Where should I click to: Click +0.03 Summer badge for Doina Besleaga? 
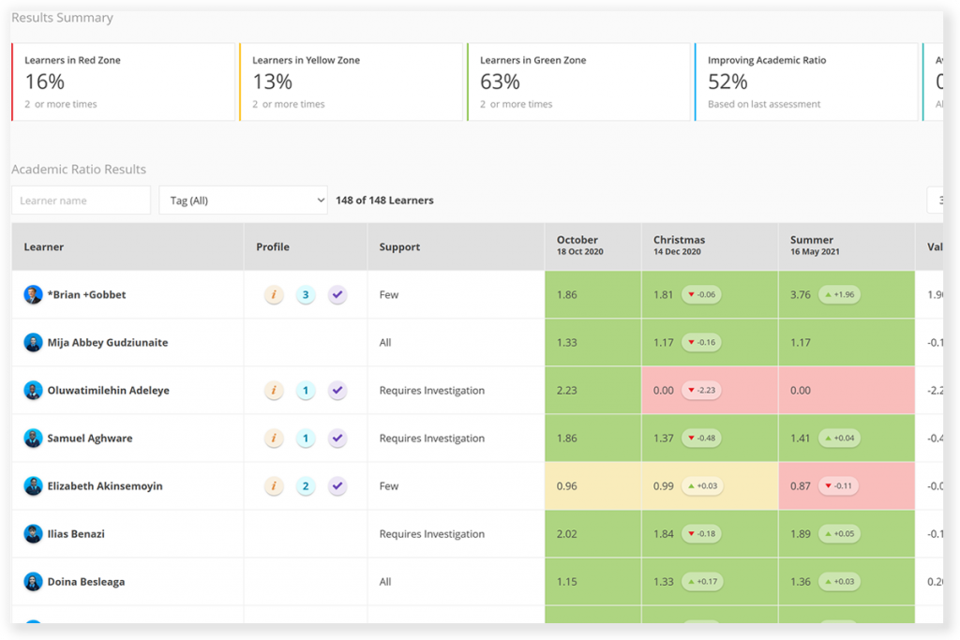tap(839, 582)
